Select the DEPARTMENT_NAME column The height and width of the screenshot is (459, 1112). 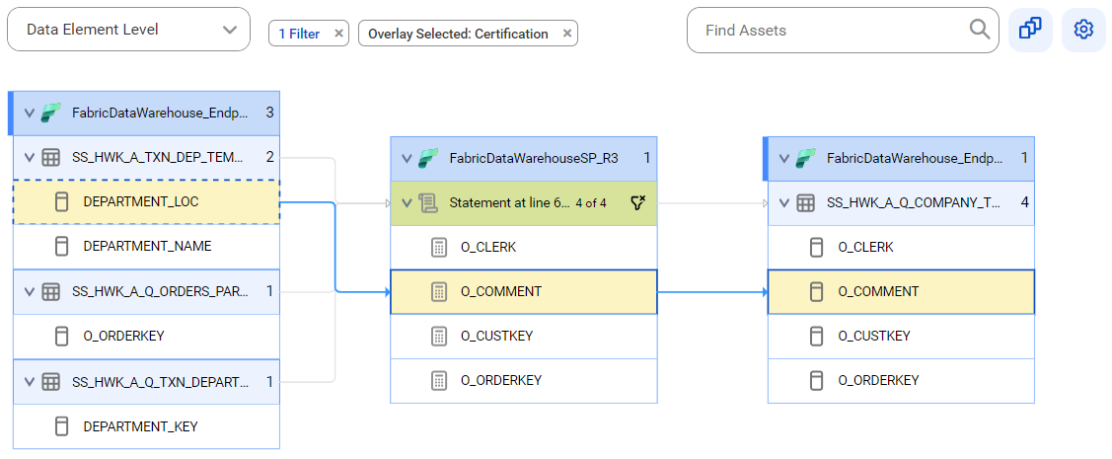point(146,246)
